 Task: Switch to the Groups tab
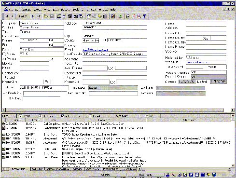(78, 169)
